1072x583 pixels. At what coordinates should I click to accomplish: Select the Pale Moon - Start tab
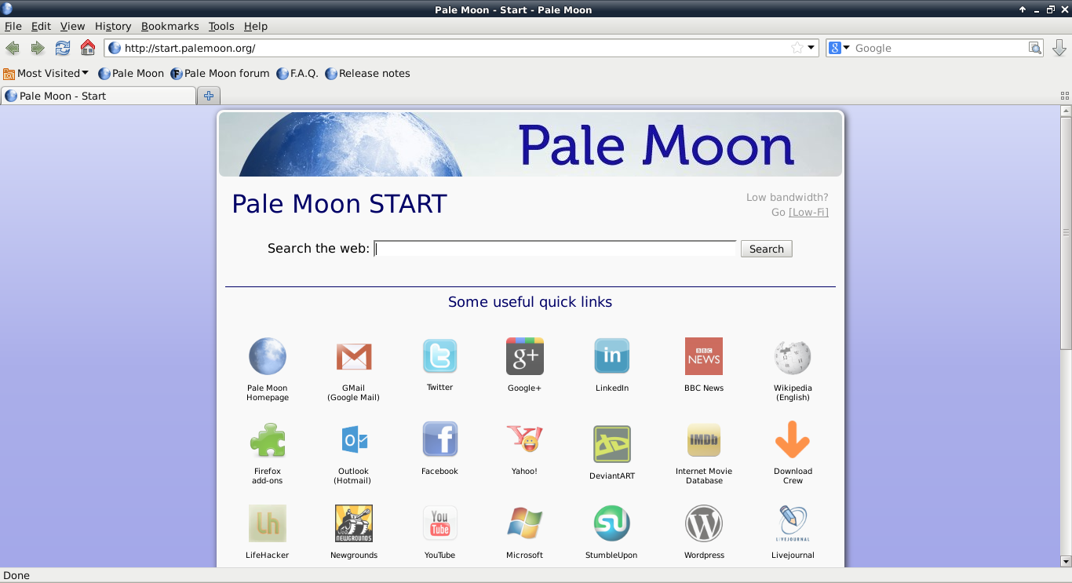pyautogui.click(x=98, y=96)
